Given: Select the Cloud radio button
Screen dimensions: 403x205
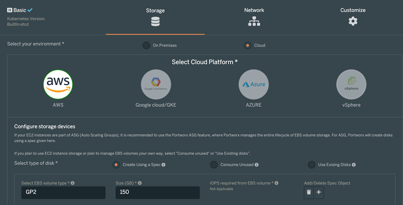Looking at the screenshot, I should [x=248, y=46].
